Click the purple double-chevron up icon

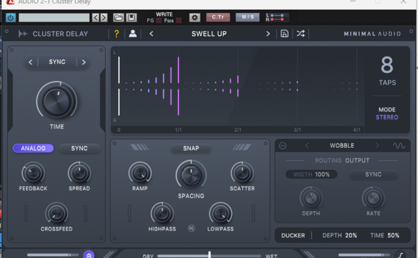89,255
